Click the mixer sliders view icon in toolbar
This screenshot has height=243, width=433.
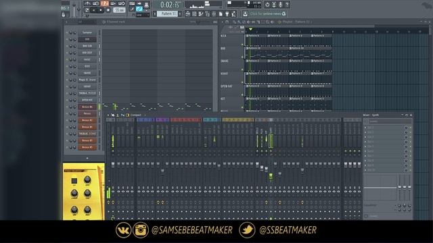click(214, 13)
